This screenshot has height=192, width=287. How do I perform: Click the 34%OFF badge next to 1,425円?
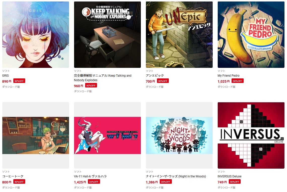(x=94, y=182)
